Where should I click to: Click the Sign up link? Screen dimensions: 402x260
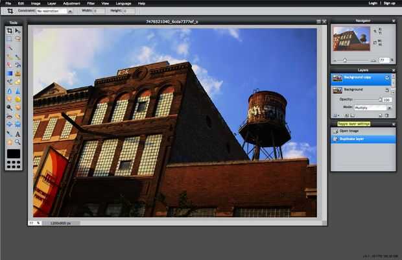(x=389, y=3)
